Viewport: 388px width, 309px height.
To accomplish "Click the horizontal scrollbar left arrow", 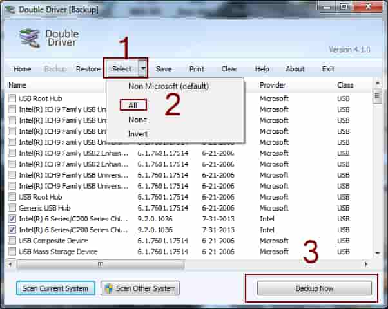I will click(10, 264).
